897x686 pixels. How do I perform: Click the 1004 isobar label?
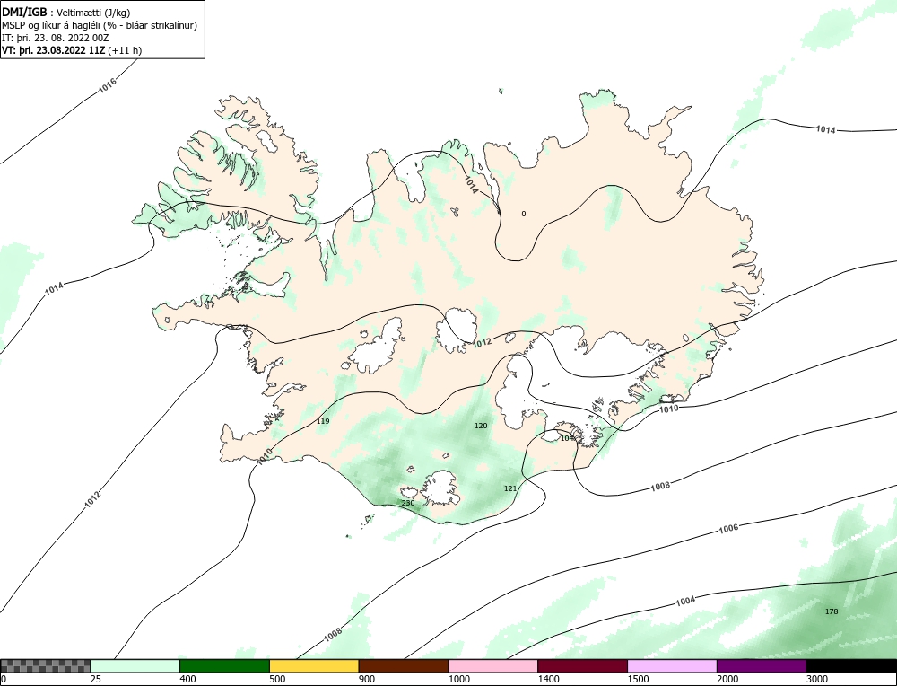[685, 601]
